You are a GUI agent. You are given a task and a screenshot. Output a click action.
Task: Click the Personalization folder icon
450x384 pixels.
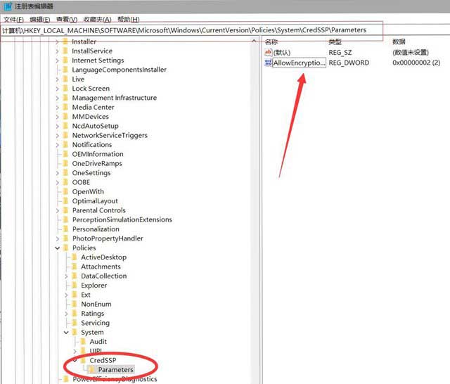tap(65, 229)
